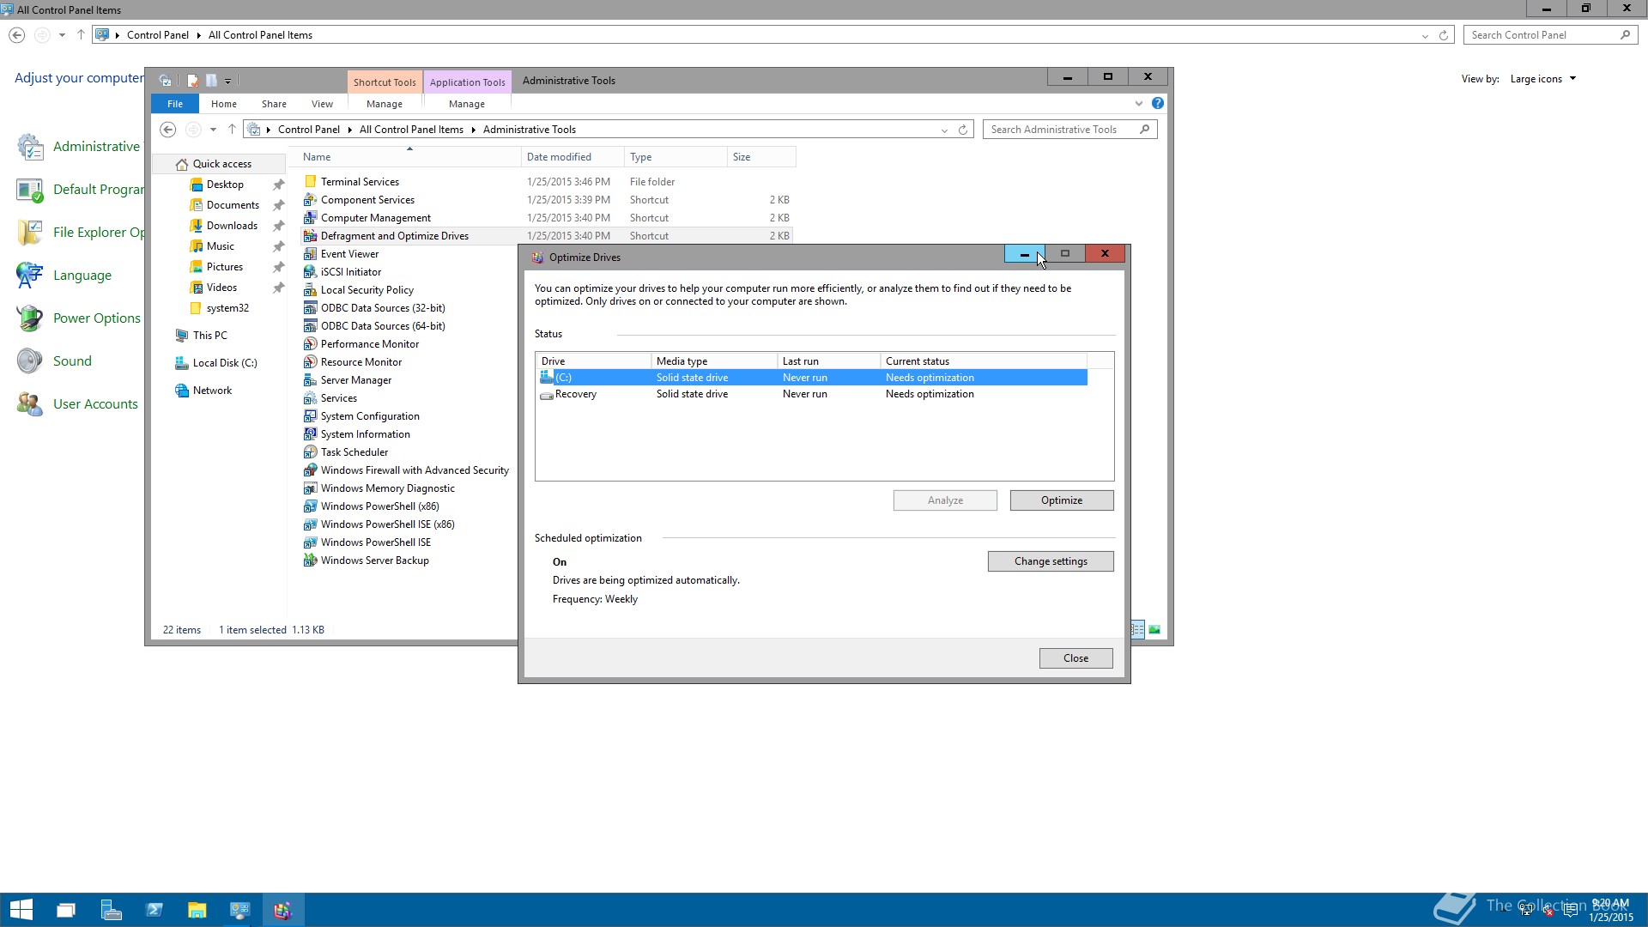Screen dimensions: 1648x927
Task: Click the Local Security Policy icon
Action: [311, 290]
